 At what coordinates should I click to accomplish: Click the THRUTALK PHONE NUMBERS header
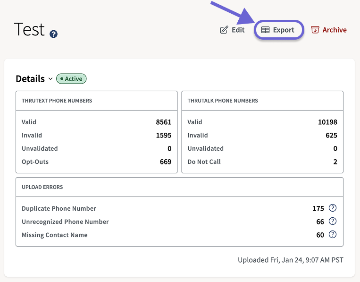pos(223,101)
